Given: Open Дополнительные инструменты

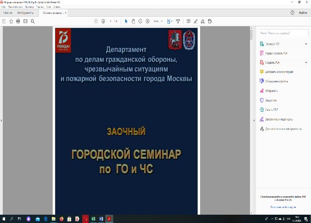Looking at the screenshot, I should click(283, 129).
